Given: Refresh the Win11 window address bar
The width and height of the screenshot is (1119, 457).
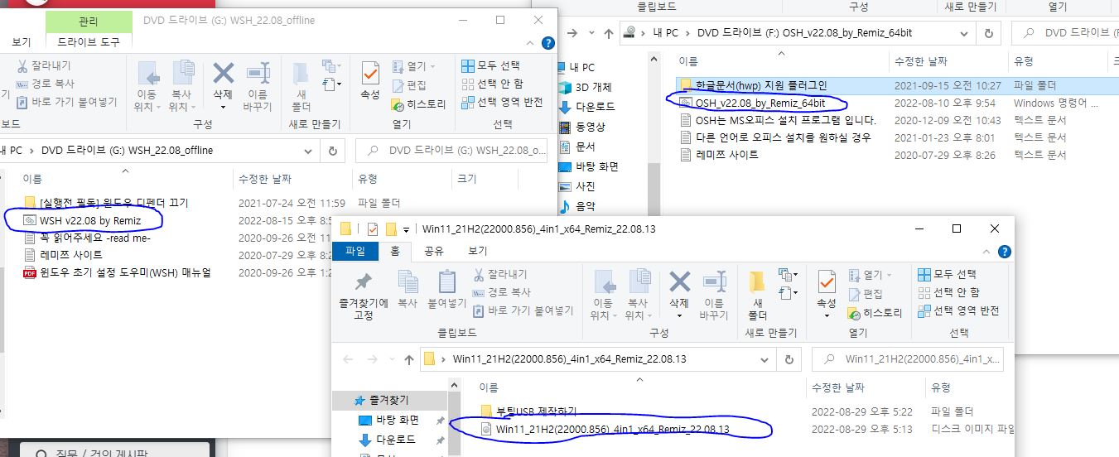Looking at the screenshot, I should [x=789, y=359].
